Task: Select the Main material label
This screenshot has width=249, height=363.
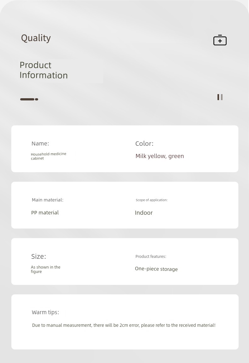Action: coord(48,200)
